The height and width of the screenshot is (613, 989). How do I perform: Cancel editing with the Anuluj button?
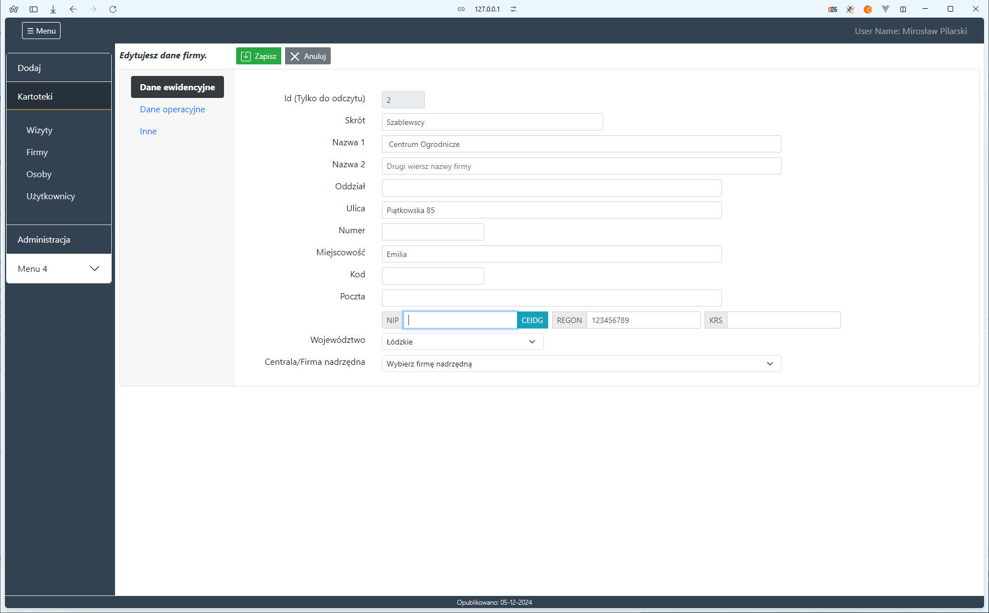(308, 56)
